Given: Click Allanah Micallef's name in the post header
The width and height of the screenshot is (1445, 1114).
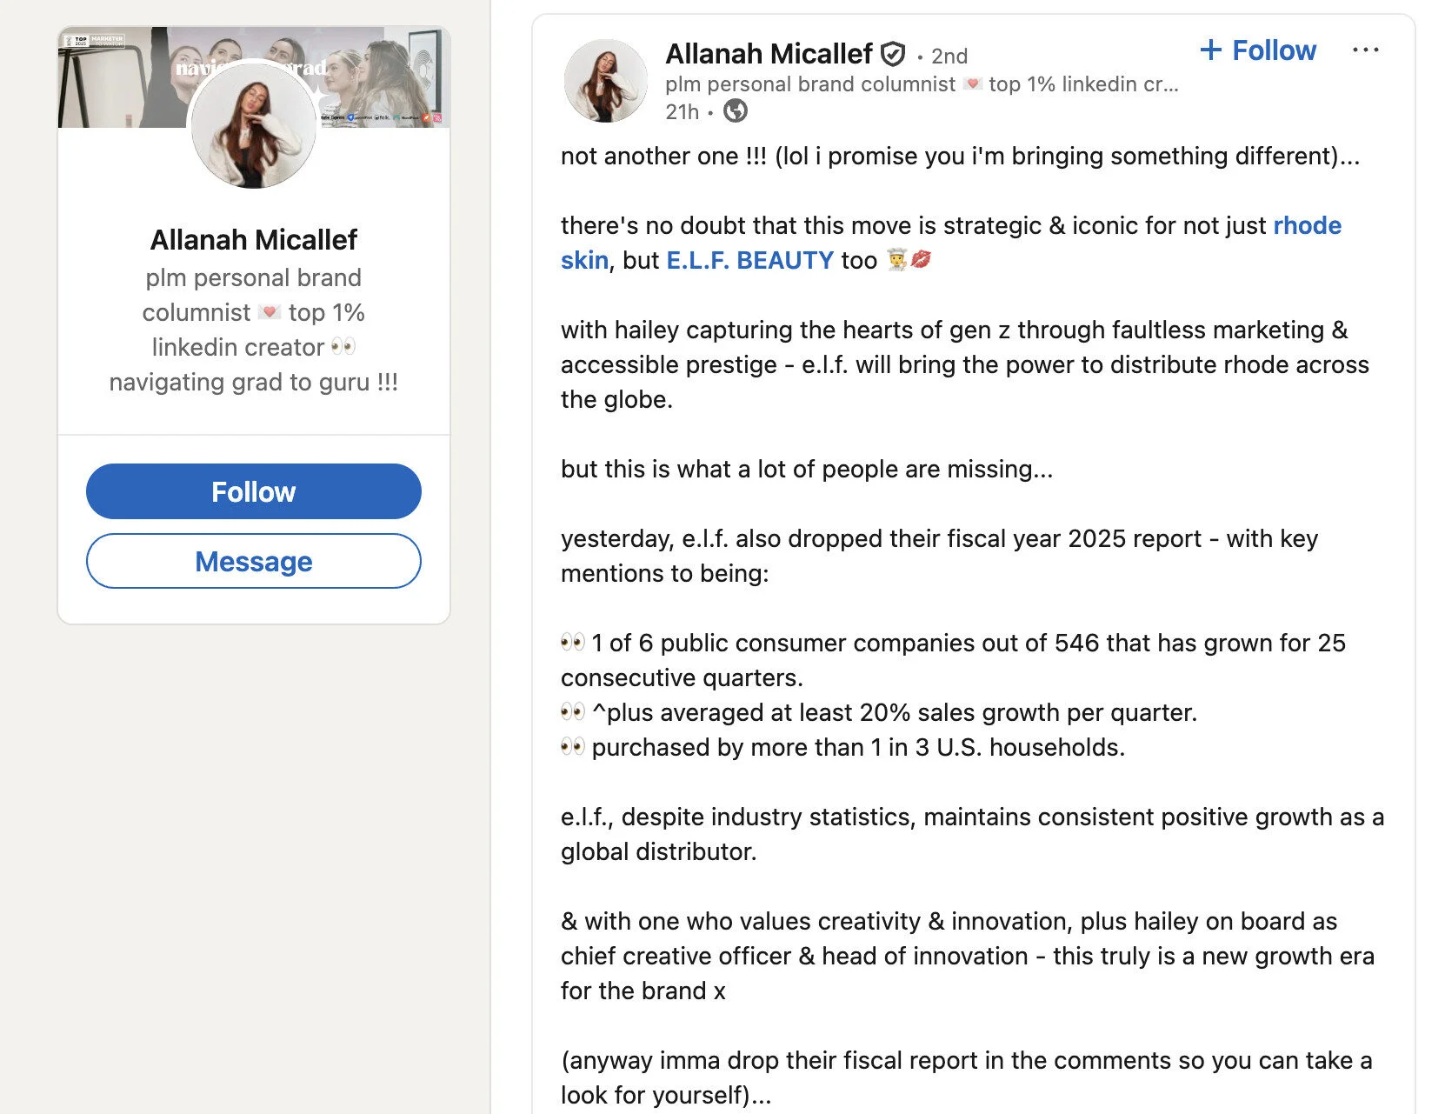Looking at the screenshot, I should (769, 53).
